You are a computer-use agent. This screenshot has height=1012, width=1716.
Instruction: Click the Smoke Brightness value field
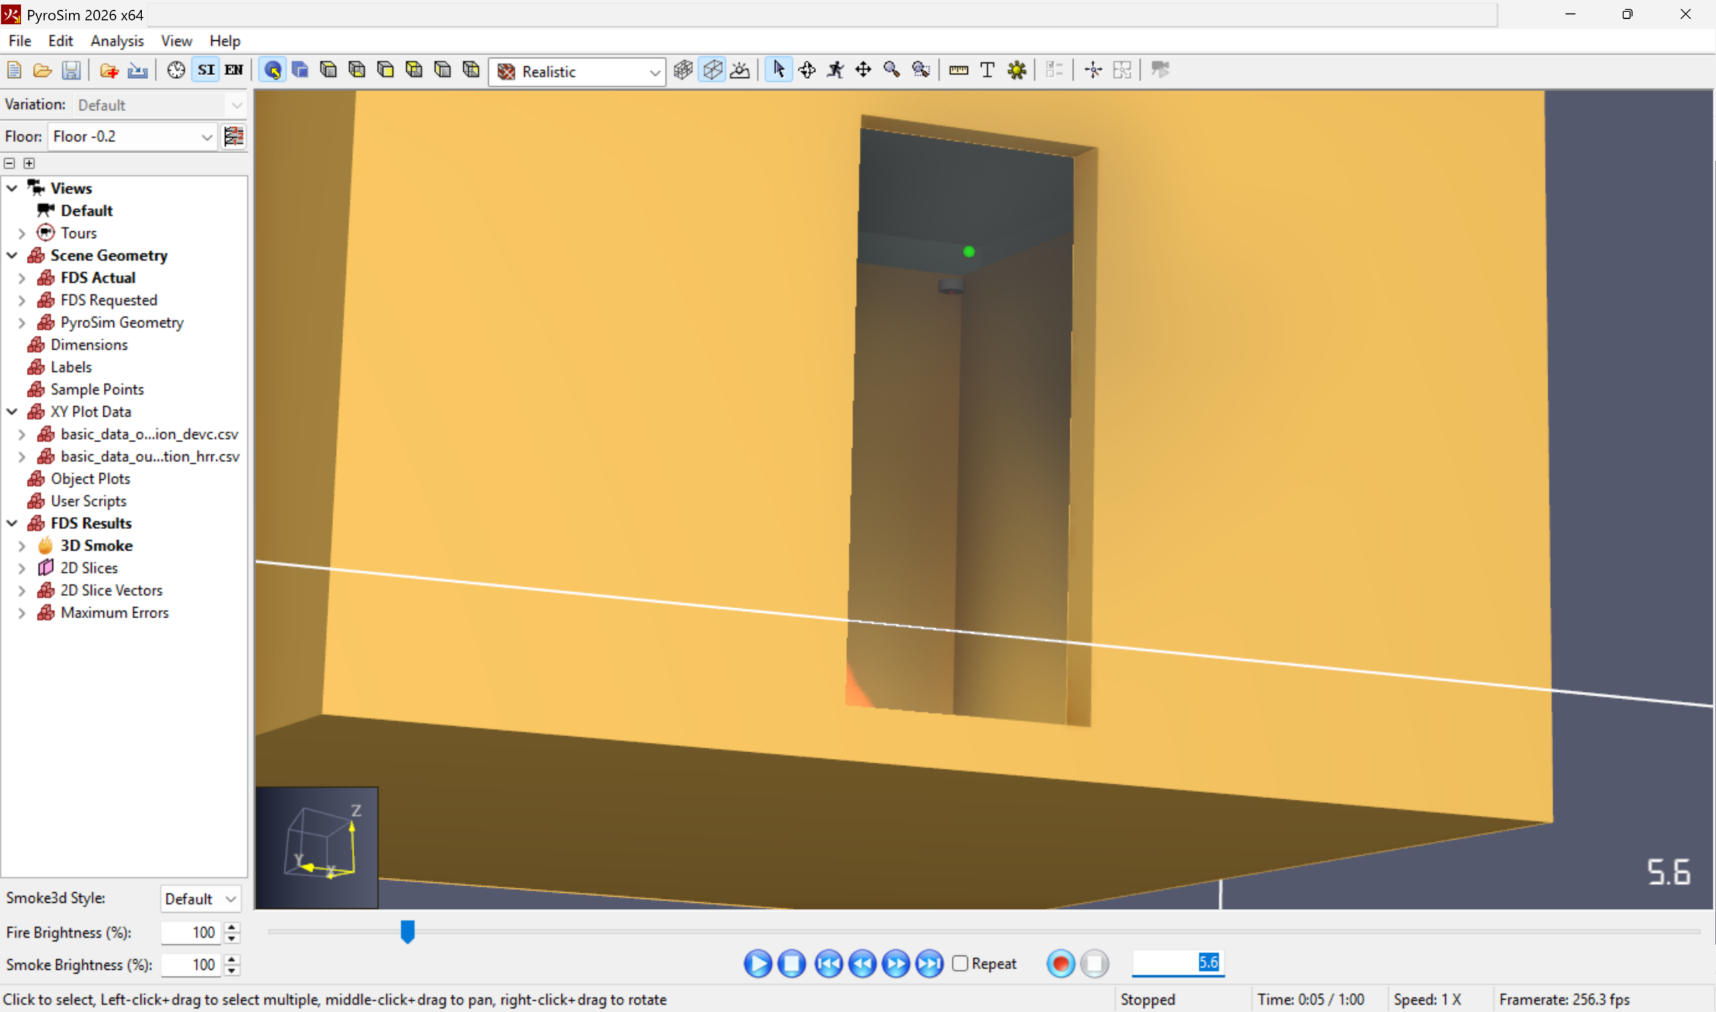(190, 965)
